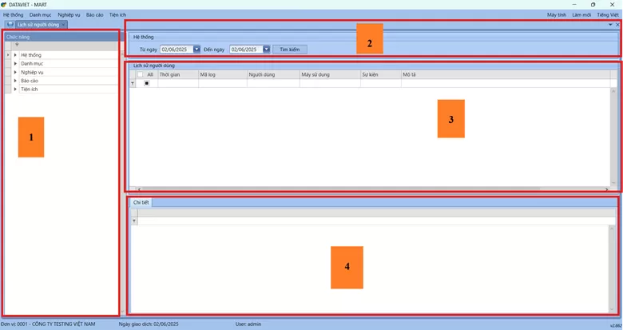Open the Báo cáo menu
This screenshot has height=330, width=623.
(x=94, y=15)
